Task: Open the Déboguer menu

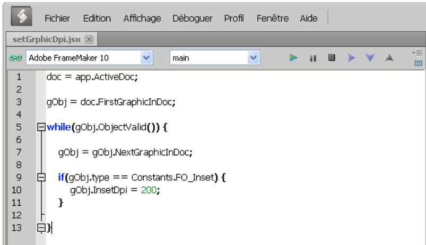Action: tap(193, 18)
